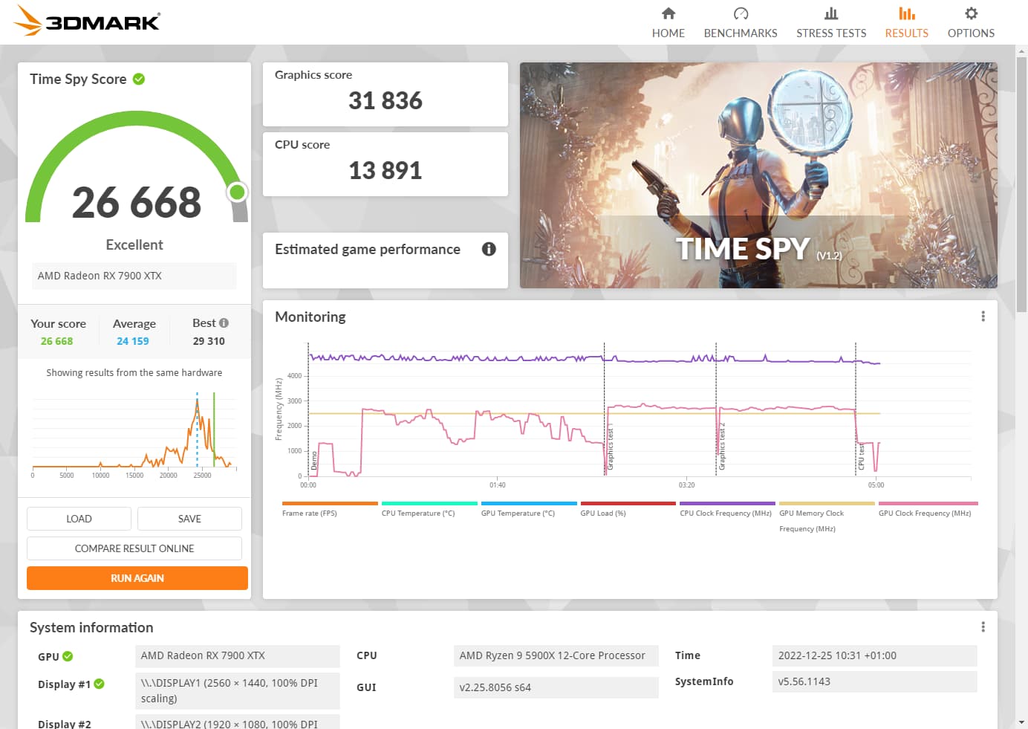Click the SystemInfo version v5.56.1143
The height and width of the screenshot is (729, 1028).
point(874,681)
